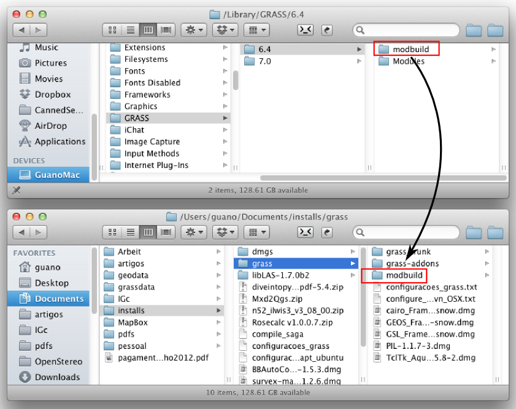516x409 pixels.
Task: Open Dropbox toolbar menu in bottom window
Action: click(x=225, y=232)
